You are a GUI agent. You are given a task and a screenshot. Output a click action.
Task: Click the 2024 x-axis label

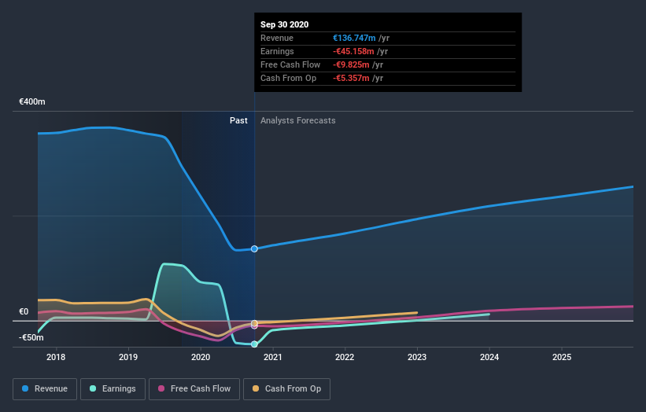489,357
